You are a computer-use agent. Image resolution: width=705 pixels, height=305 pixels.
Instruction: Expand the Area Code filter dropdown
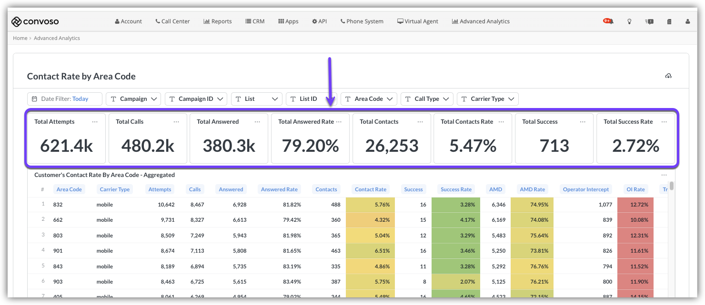pos(369,99)
